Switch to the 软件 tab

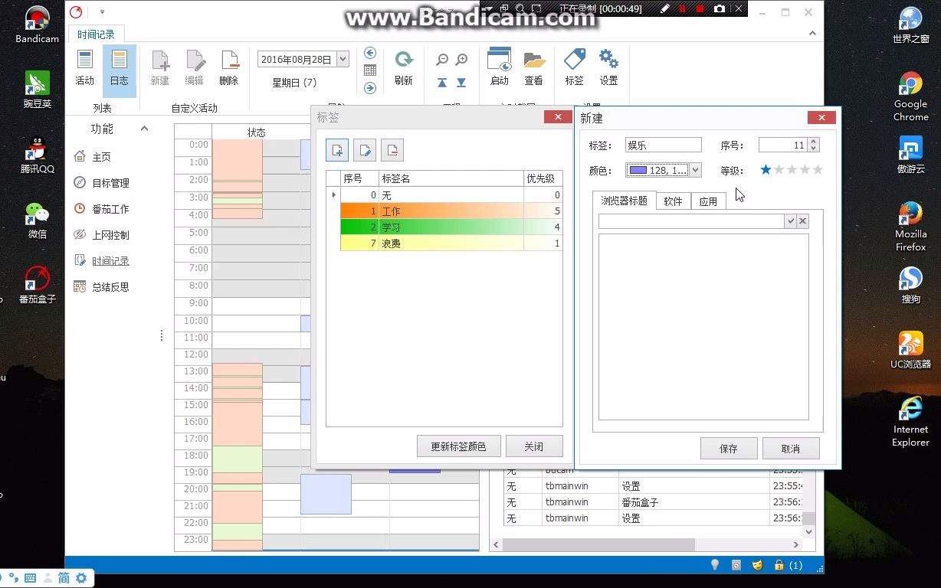674,201
